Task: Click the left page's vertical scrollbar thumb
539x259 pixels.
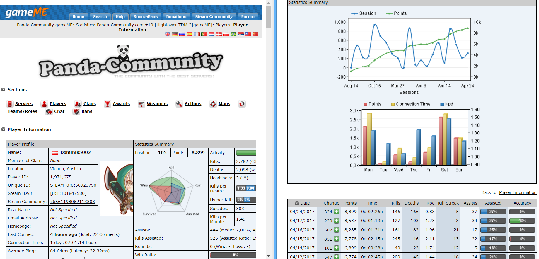Action: [269, 16]
